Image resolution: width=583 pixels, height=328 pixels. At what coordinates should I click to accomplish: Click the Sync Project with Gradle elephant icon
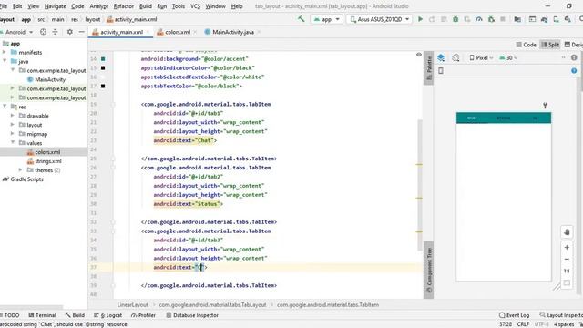click(x=545, y=19)
